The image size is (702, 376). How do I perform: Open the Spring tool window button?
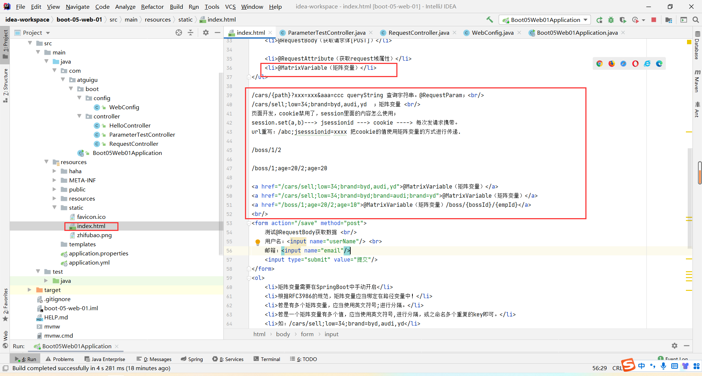tap(192, 359)
